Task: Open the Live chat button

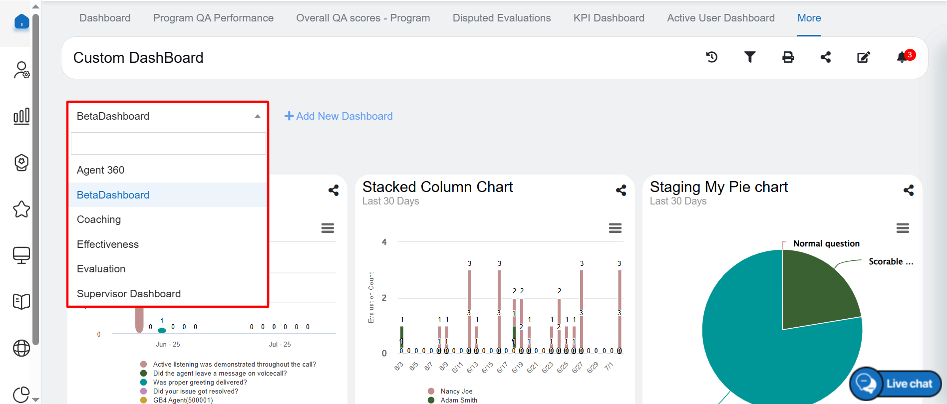Action: 896,384
